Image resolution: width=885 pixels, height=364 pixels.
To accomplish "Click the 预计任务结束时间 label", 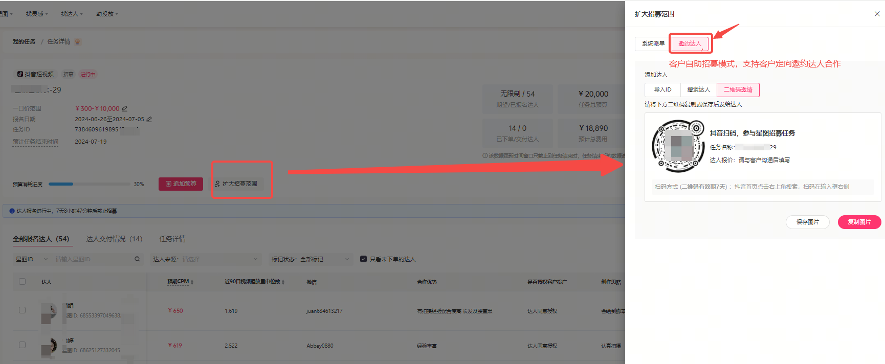I will (35, 142).
